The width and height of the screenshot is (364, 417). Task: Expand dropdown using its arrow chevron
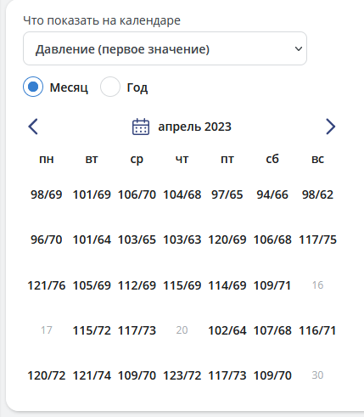coord(298,49)
